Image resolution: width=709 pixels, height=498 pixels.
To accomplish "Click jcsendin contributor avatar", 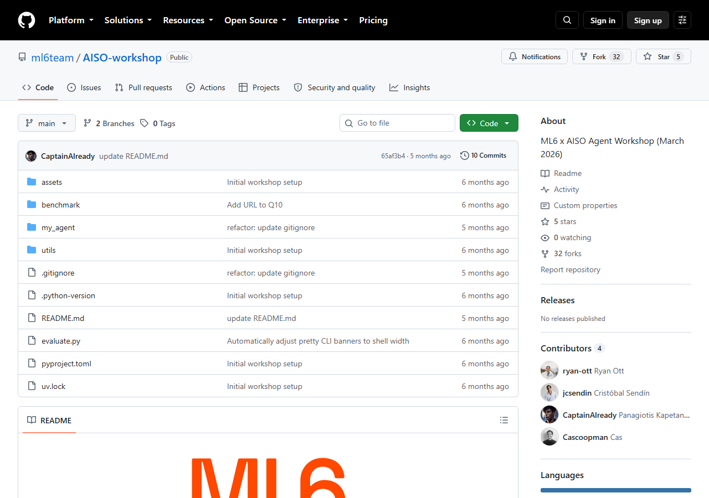I will click(x=549, y=393).
